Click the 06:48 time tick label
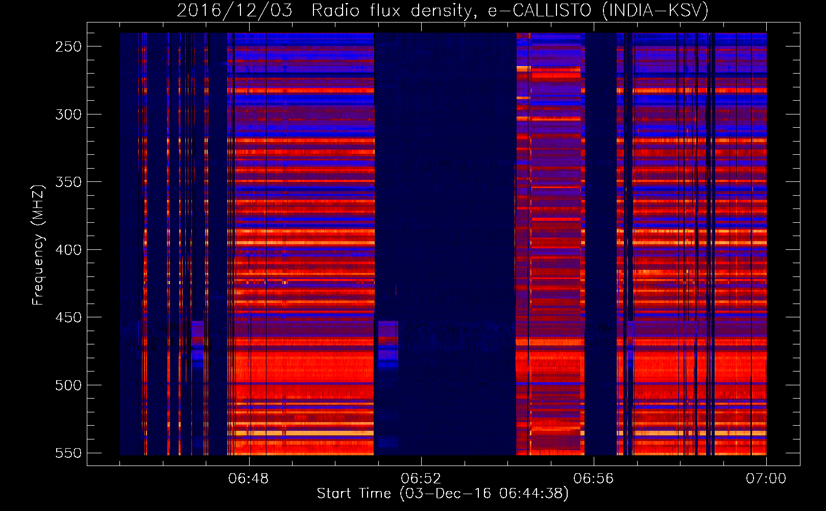Screen dimensions: 826x511 [249, 479]
